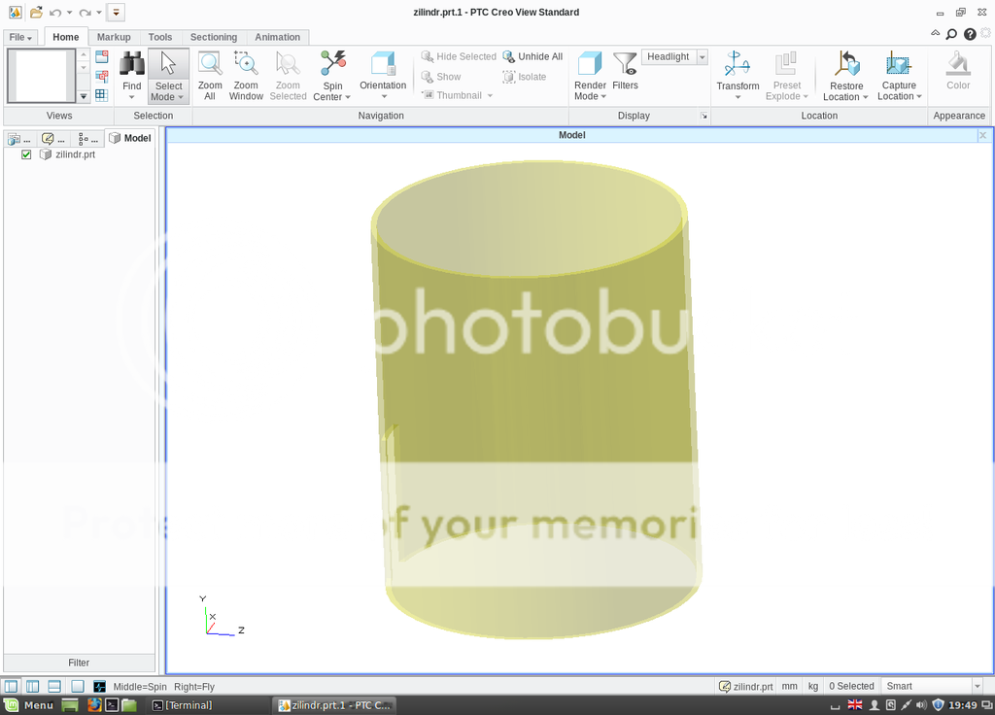
Task: Click the Orientation cube icon
Action: click(x=383, y=65)
